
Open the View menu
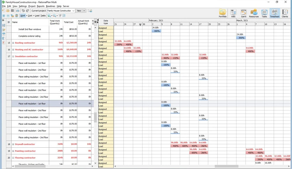tap(15, 6)
